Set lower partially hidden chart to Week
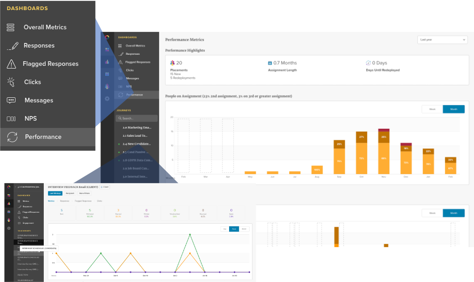474x282 pixels. click(x=432, y=213)
